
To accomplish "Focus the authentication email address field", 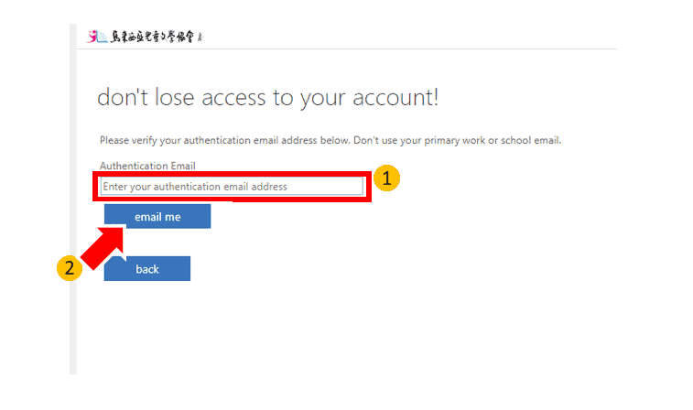I will 232,187.
